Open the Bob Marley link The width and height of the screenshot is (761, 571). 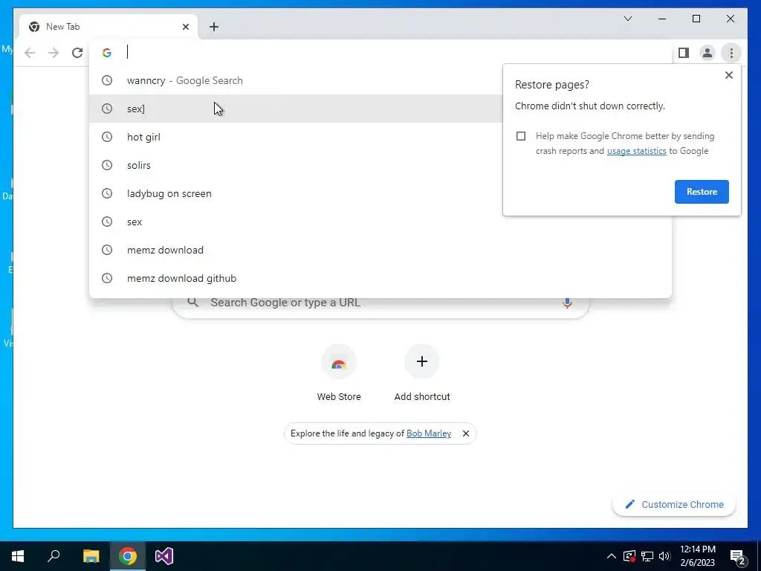pos(429,433)
